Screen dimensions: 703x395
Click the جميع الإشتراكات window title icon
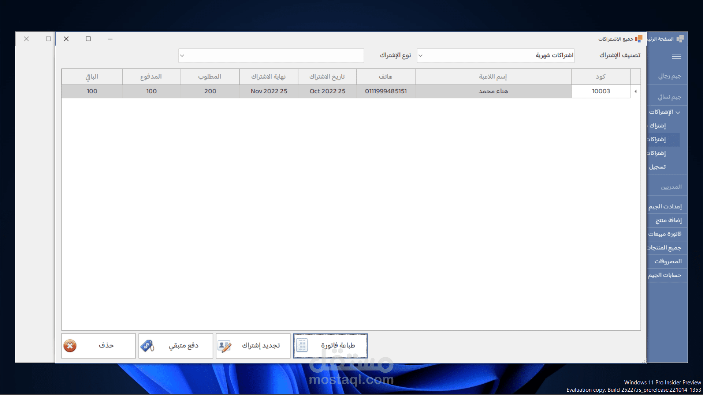tap(639, 39)
